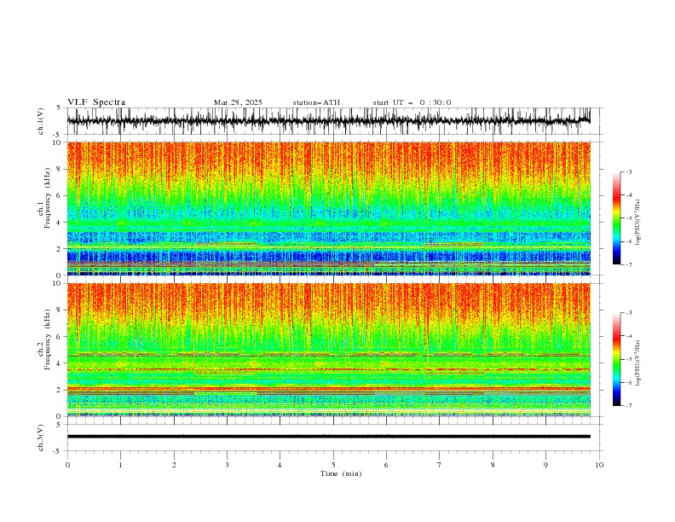This screenshot has width=675, height=522.
Task: Select the date "Mar.28, 2025"
Action: point(238,102)
